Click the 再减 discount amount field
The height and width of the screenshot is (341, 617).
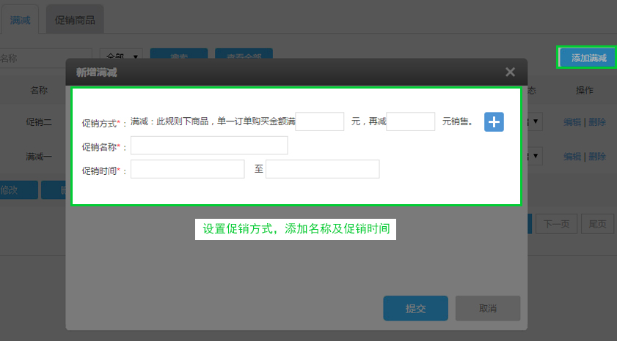[411, 121]
